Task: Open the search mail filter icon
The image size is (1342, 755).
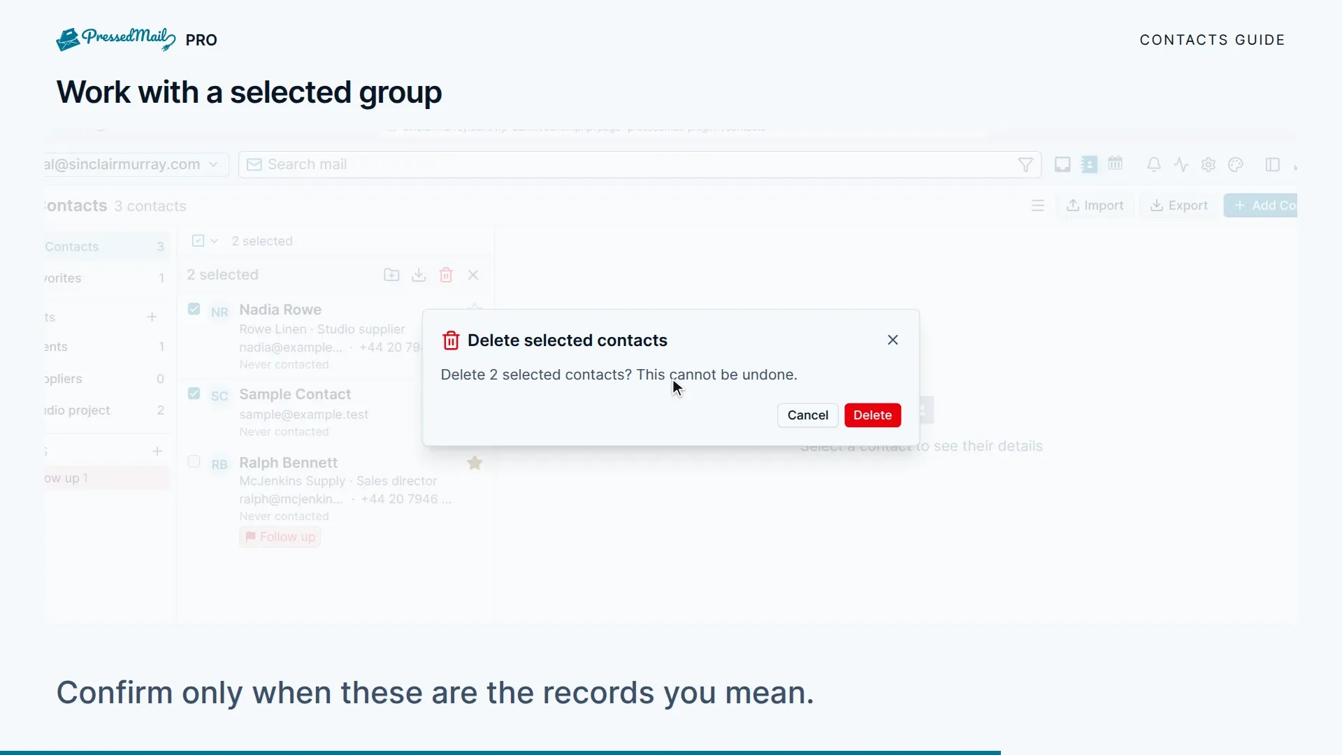Action: 1025,165
